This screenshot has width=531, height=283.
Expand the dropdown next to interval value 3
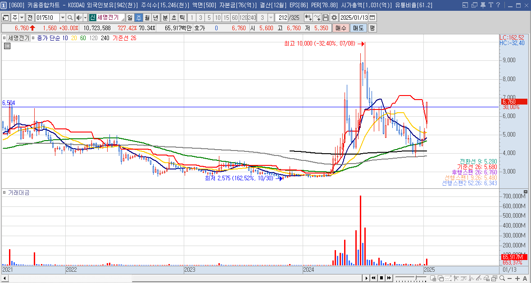point(271,18)
